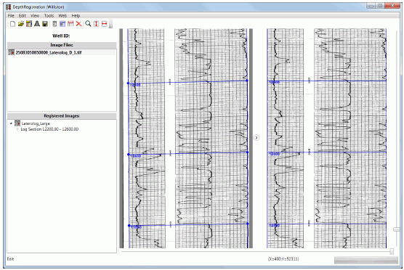Image resolution: width=404 pixels, height=270 pixels.
Task: Open the Web menu
Action: (62, 16)
